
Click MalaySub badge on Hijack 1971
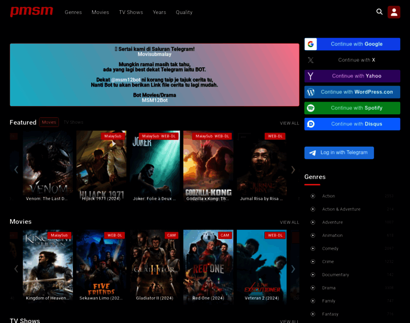[113, 136]
